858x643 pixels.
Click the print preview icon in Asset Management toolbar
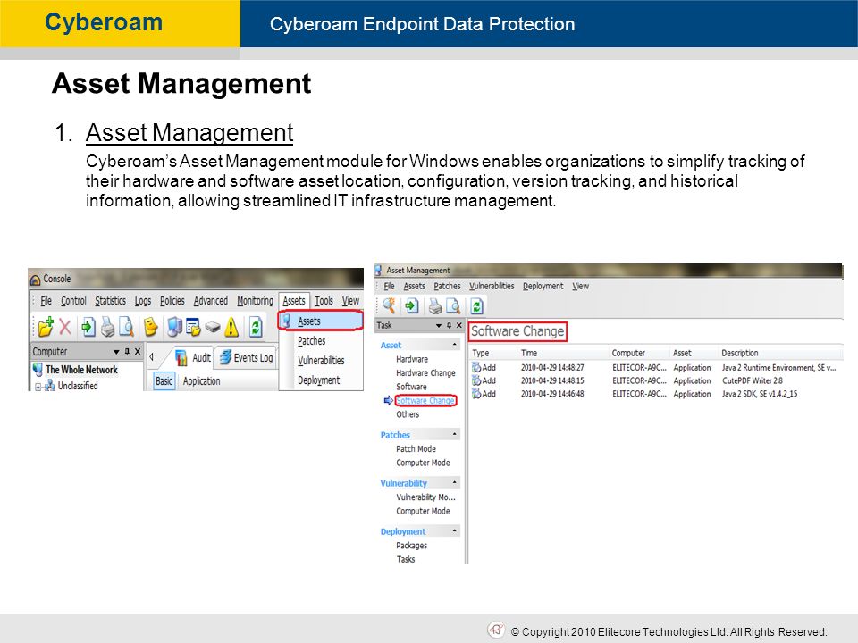[x=453, y=305]
